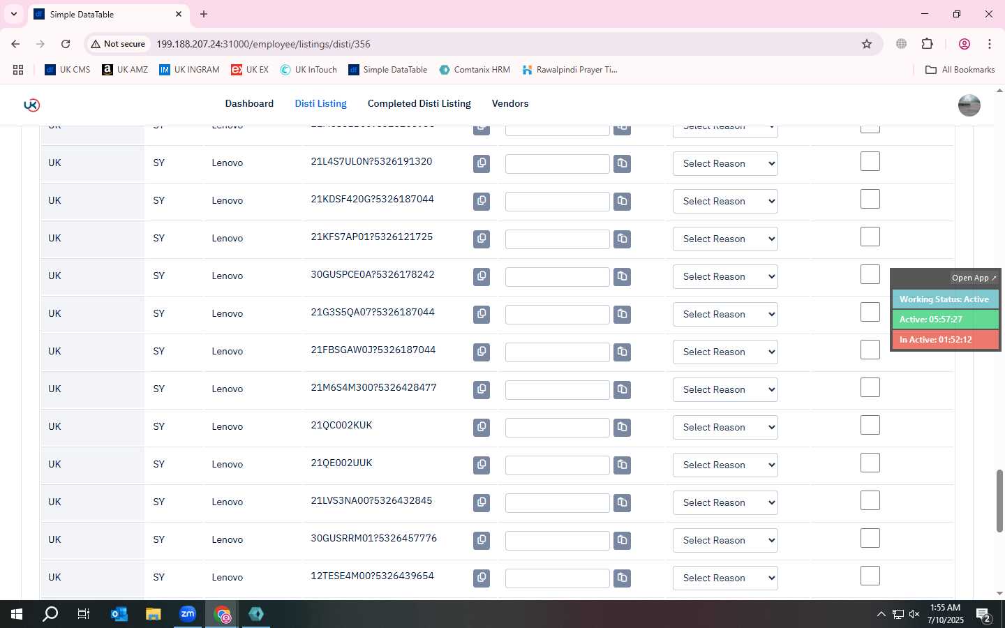
Task: Click paste icon beside input in 21KFS7AP01 row
Action: click(x=623, y=239)
